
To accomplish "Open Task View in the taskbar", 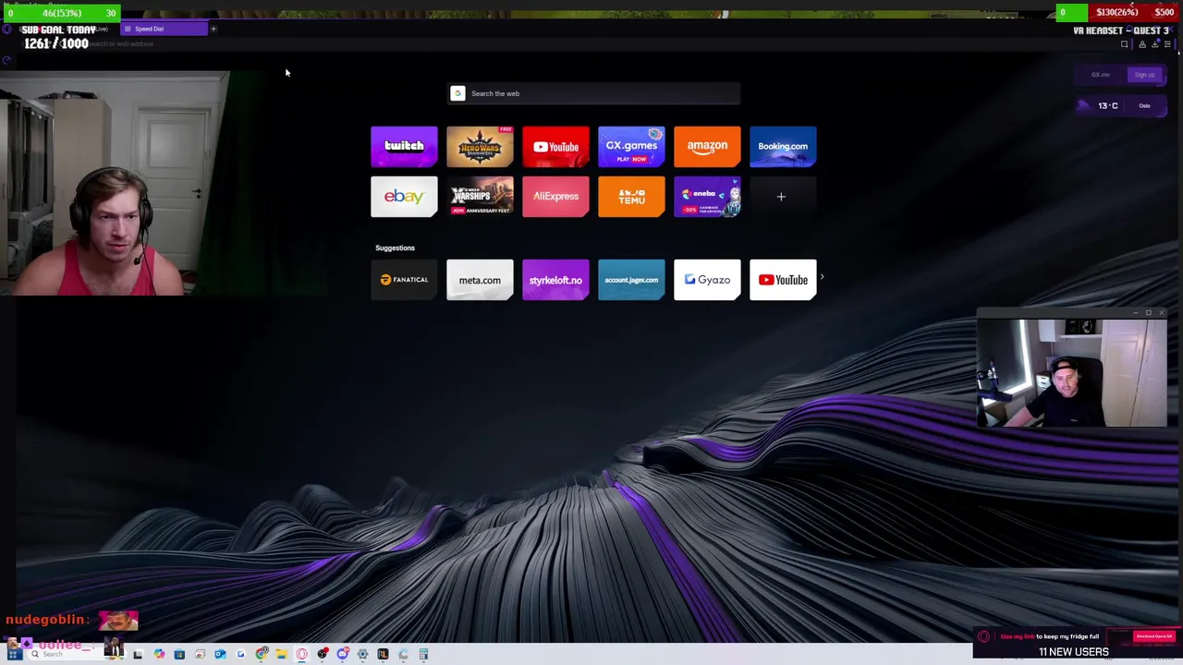I will [x=138, y=654].
